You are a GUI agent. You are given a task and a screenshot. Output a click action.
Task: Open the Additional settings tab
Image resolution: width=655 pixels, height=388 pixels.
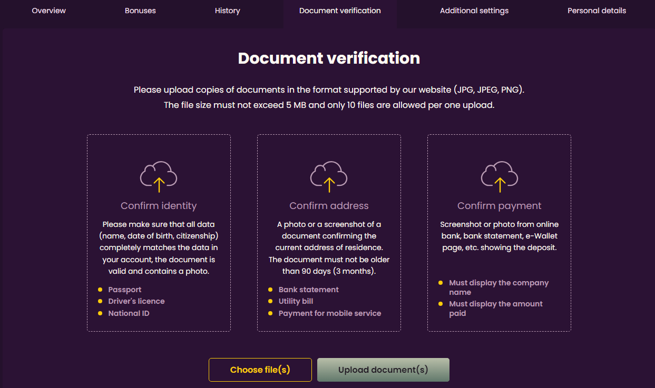474,11
